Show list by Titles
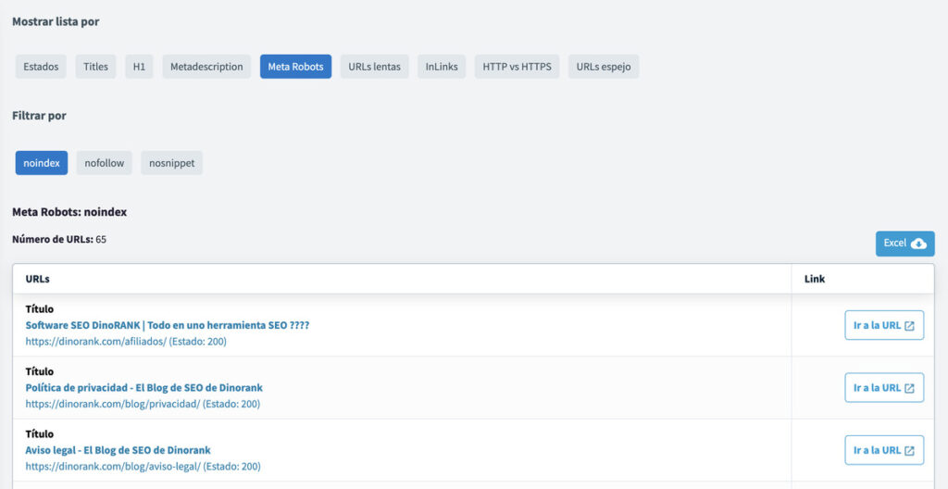The width and height of the screenshot is (948, 489). (x=95, y=67)
